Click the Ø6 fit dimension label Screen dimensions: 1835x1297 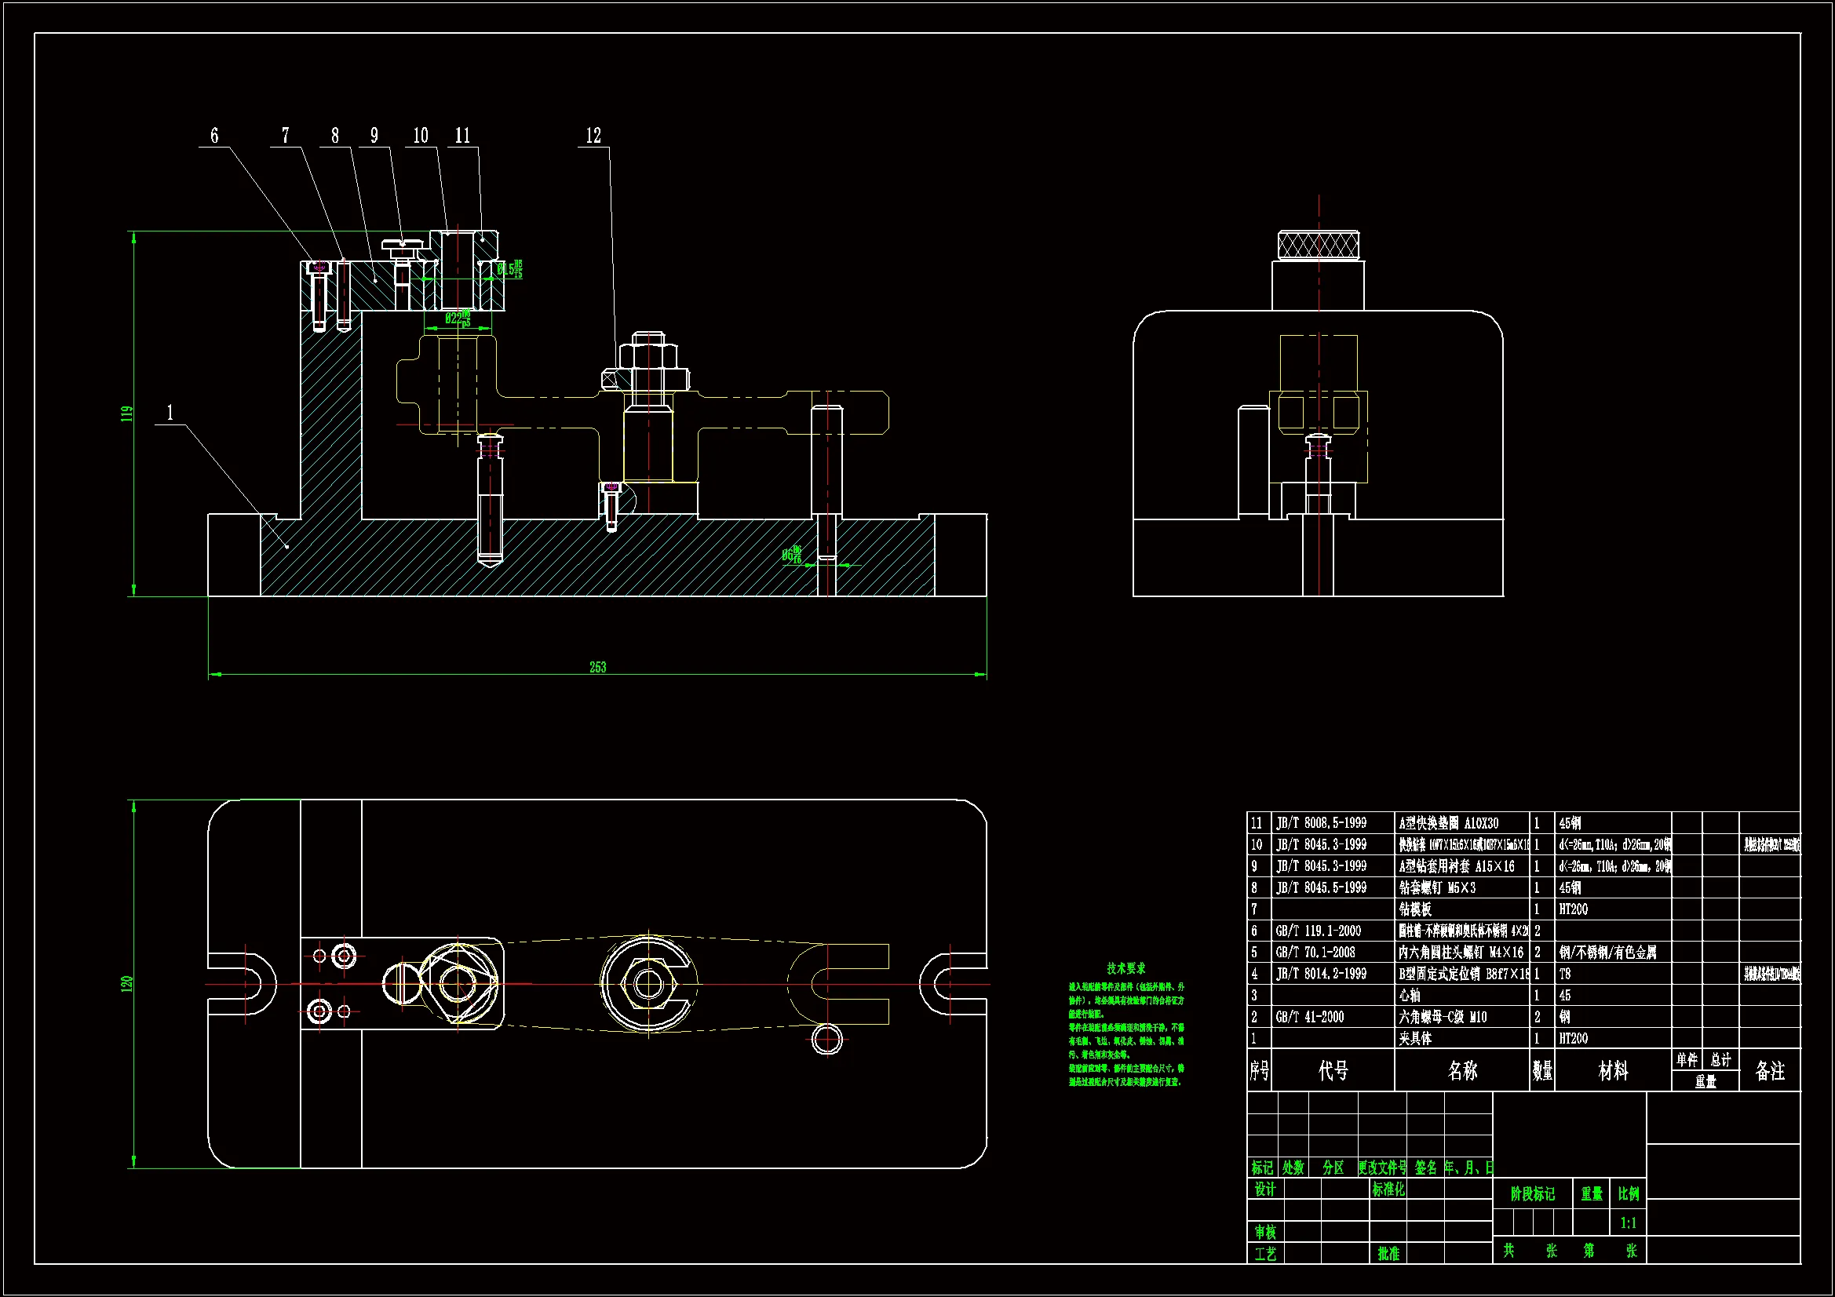[x=791, y=555]
